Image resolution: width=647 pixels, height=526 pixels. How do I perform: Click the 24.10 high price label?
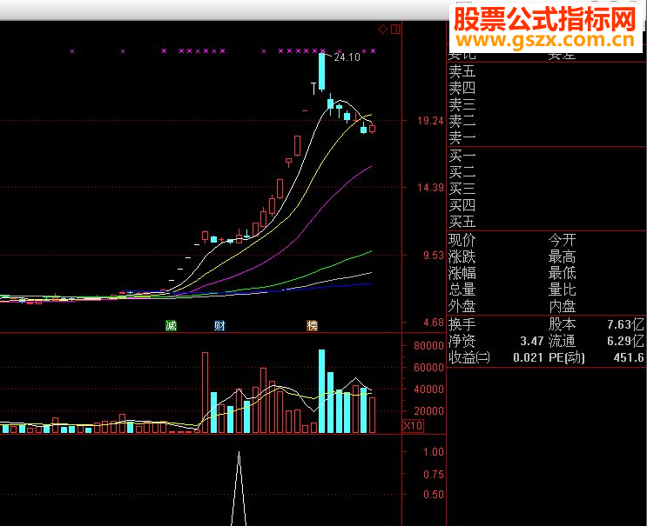pos(347,57)
